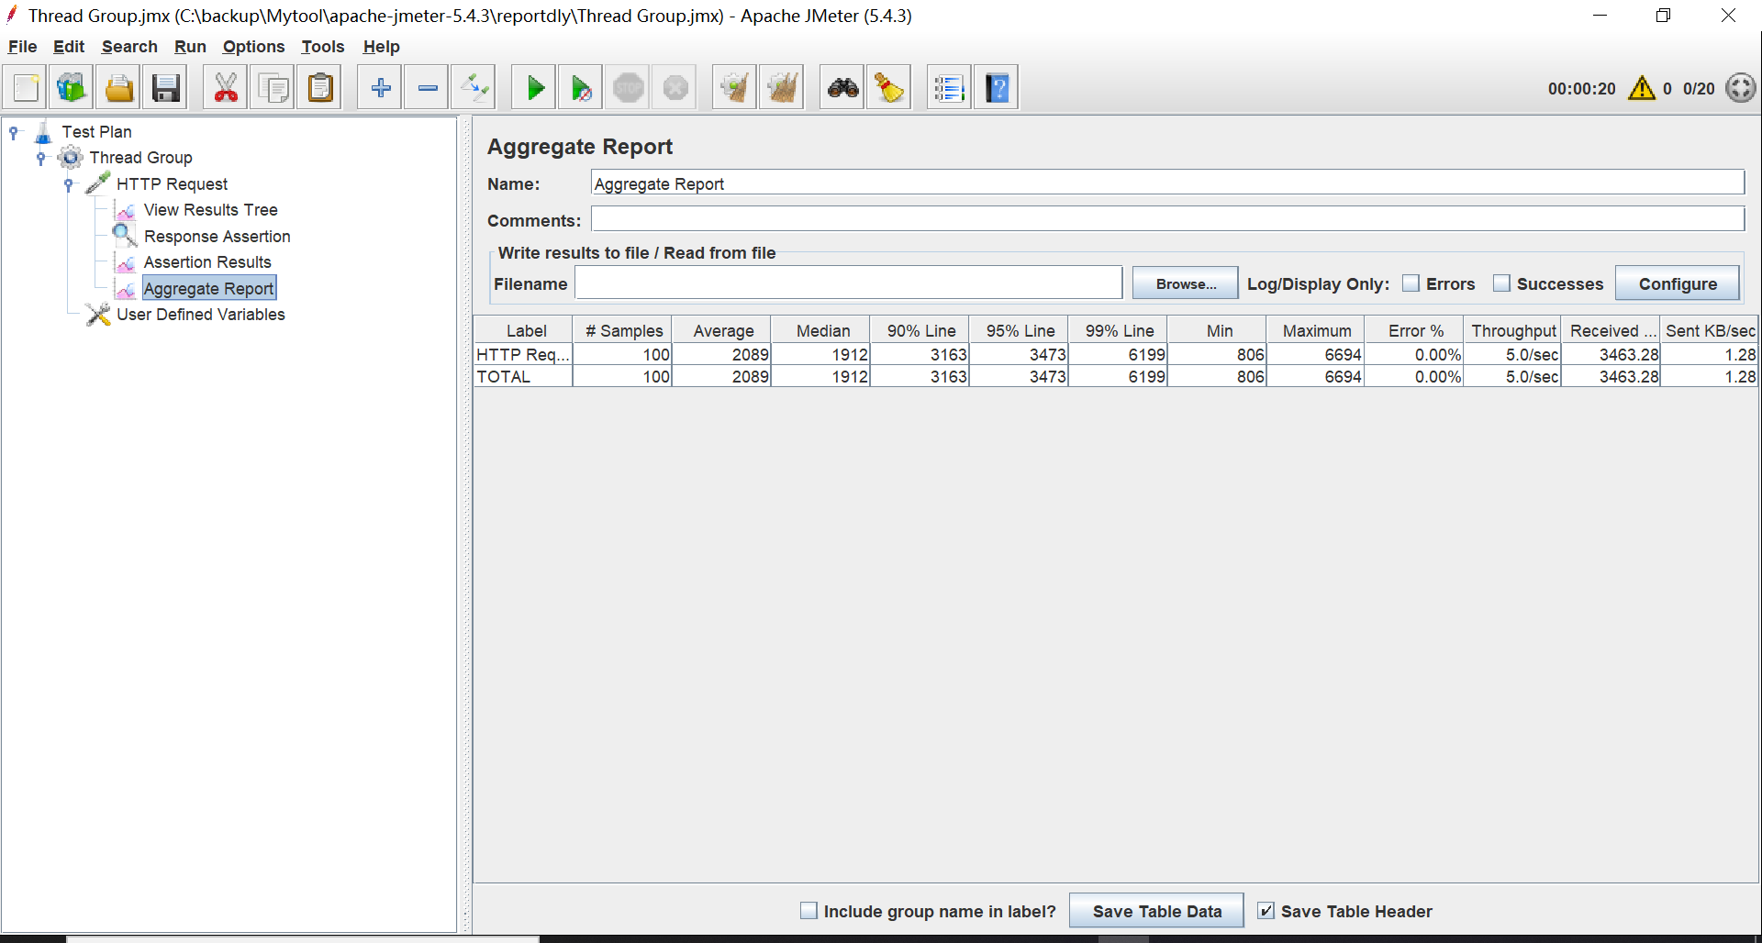
Task: Open the Run menu
Action: click(190, 47)
